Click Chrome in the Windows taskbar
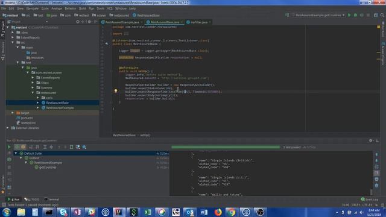This screenshot has width=386, height=217. coord(232,212)
